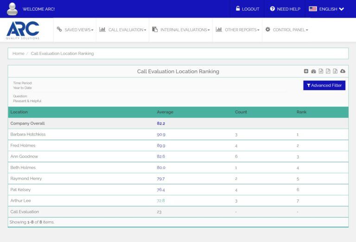
Task: Export report to Excel file icon
Action: tap(335, 71)
